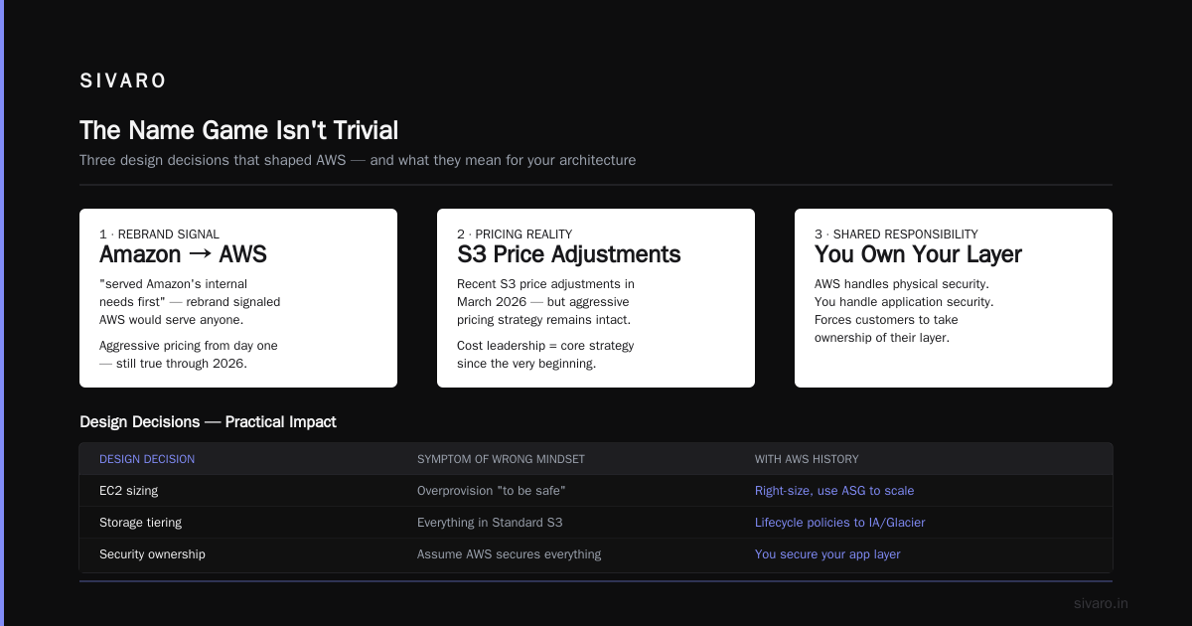This screenshot has width=1192, height=626.
Task: Click the 'WITH AWS HISTORY' column header
Action: 807,459
